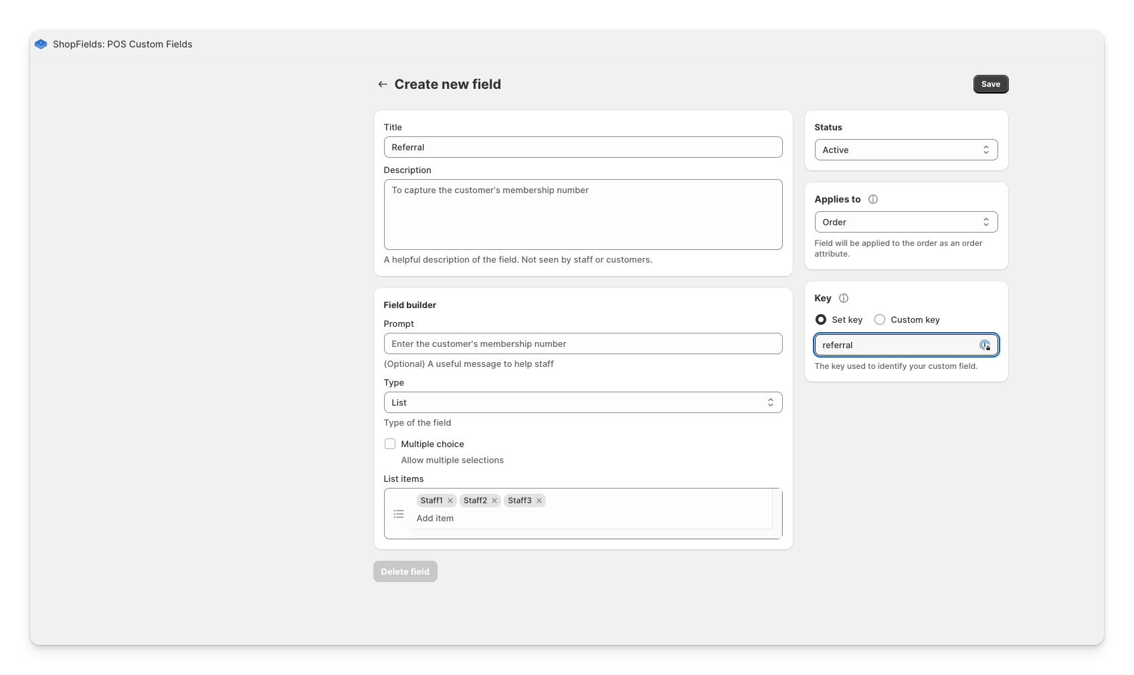Click the info icon next to Key
Image resolution: width=1134 pixels, height=675 pixels.
click(843, 298)
